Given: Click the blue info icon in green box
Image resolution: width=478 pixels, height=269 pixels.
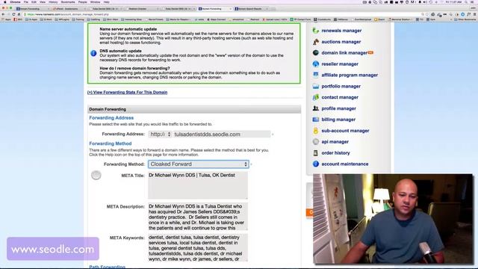Looking at the screenshot, I should point(93,53).
